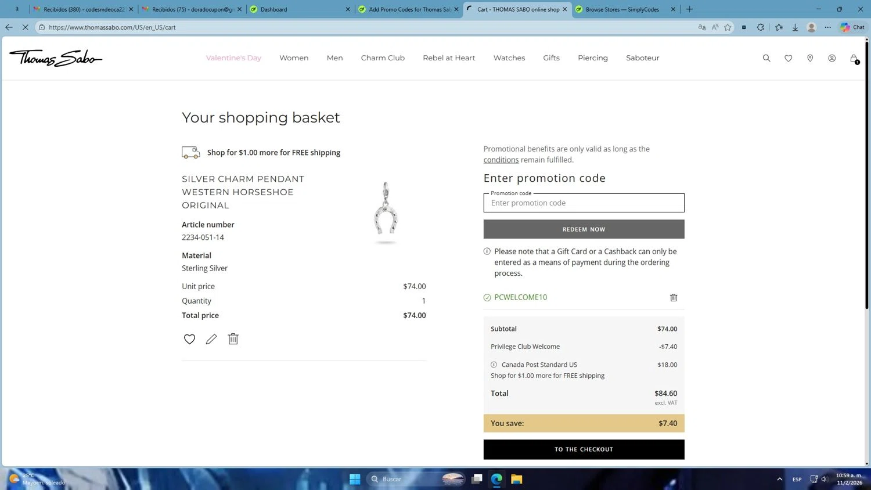Viewport: 871px width, 490px height.
Task: Click the Privilege Club Welcome line
Action: click(584, 347)
